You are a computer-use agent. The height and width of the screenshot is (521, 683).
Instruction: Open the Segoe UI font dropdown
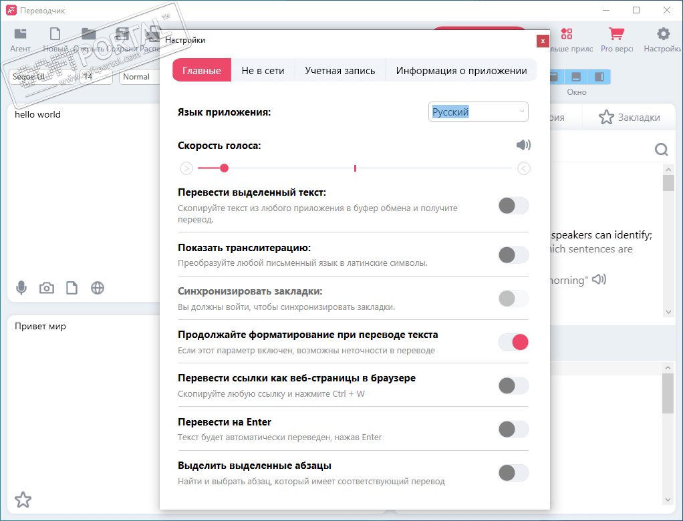coord(42,77)
